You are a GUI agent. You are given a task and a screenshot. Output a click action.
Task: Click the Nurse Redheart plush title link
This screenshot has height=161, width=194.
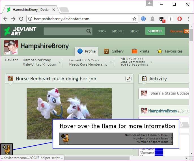tap(56, 79)
